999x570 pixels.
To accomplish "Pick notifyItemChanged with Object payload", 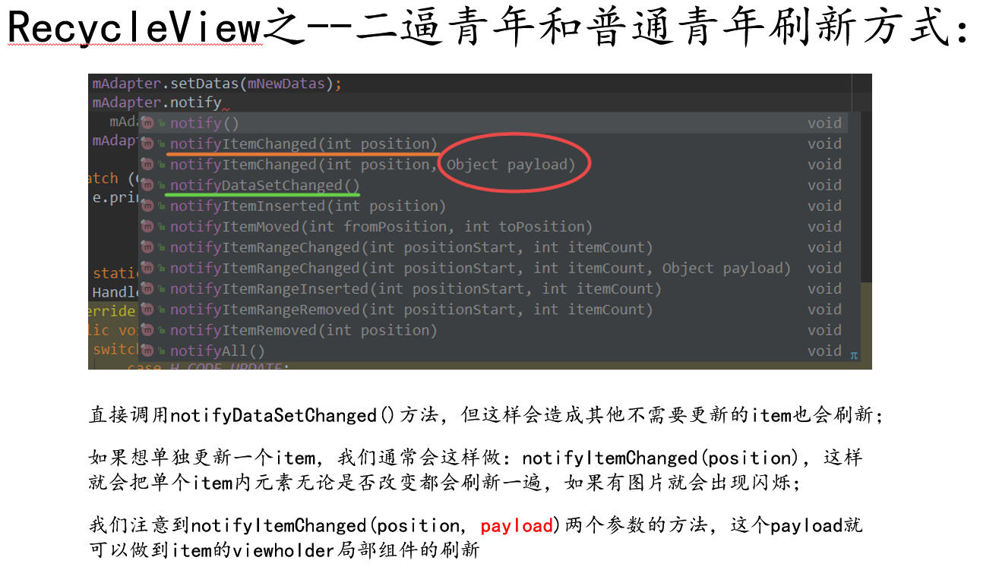I will click(493, 165).
